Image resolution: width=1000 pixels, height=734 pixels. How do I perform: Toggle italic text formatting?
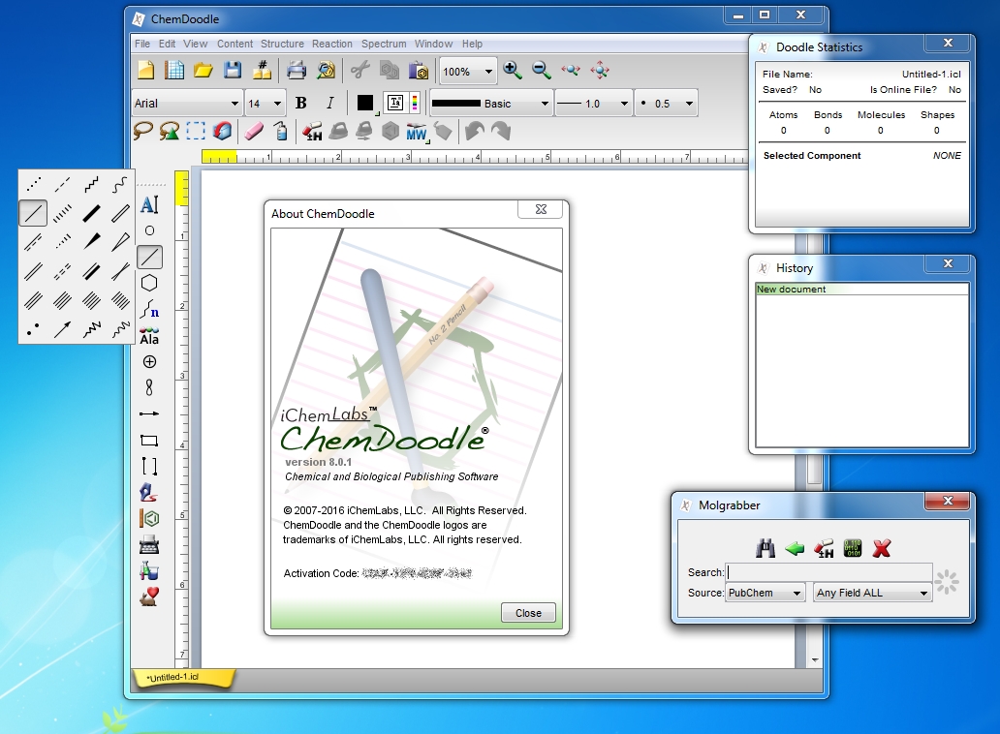click(329, 104)
